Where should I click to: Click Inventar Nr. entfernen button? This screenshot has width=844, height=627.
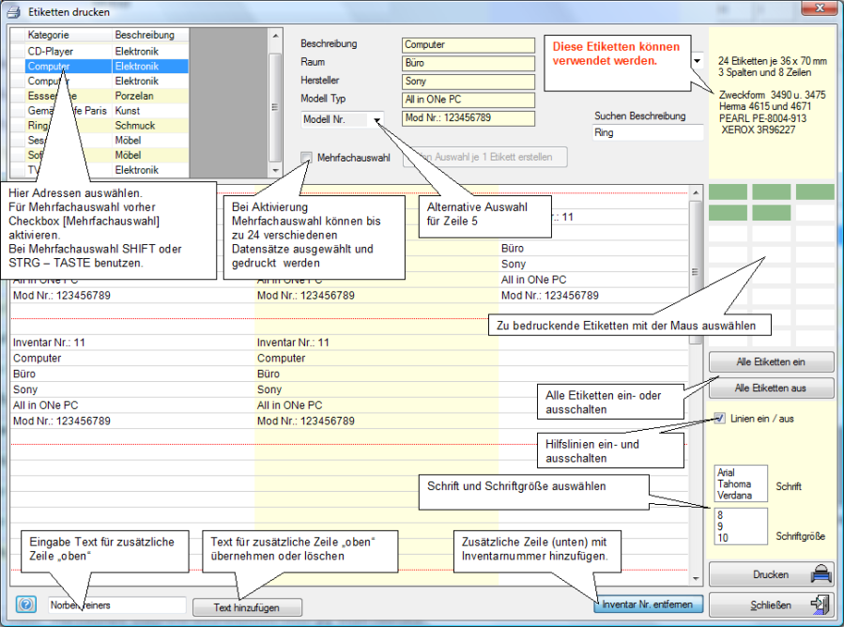click(x=647, y=605)
